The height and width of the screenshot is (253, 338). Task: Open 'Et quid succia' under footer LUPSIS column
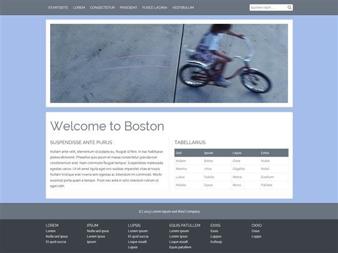138,236
